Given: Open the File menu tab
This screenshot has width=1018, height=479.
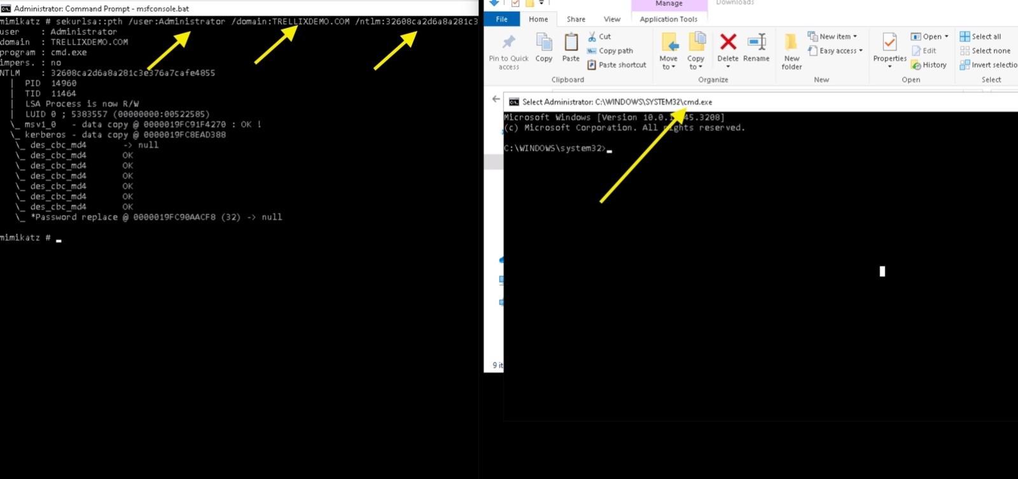Looking at the screenshot, I should point(501,19).
